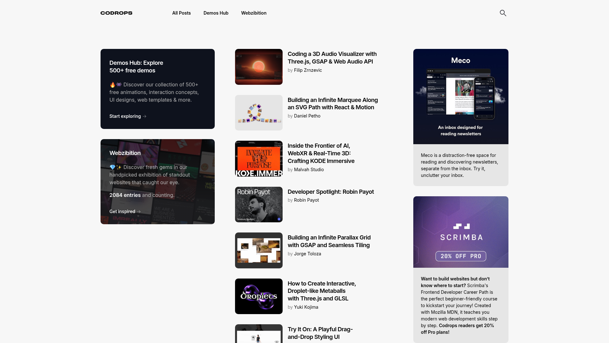Click the Codrops logo

[116, 13]
